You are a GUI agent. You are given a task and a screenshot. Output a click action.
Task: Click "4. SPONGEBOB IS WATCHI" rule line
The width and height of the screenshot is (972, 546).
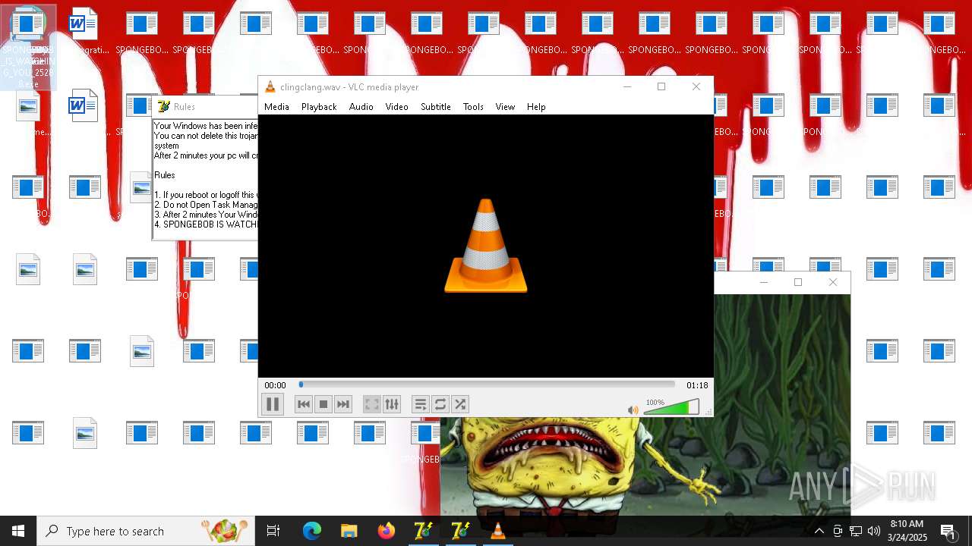[206, 224]
